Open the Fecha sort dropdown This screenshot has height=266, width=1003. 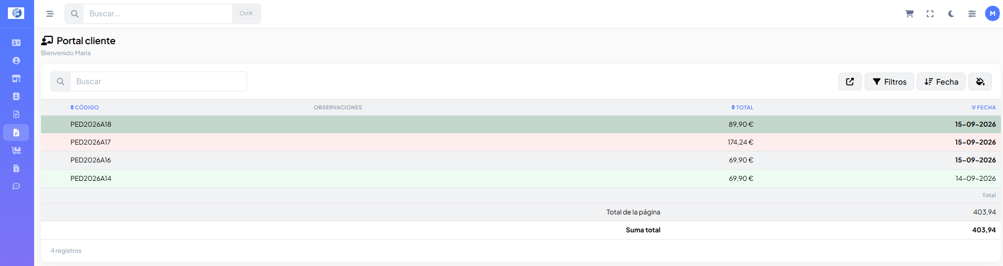point(941,81)
